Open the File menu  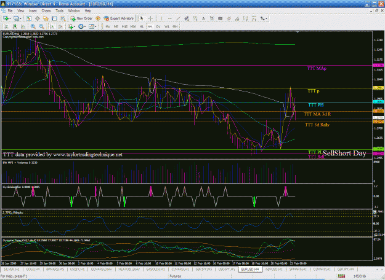tap(10, 11)
